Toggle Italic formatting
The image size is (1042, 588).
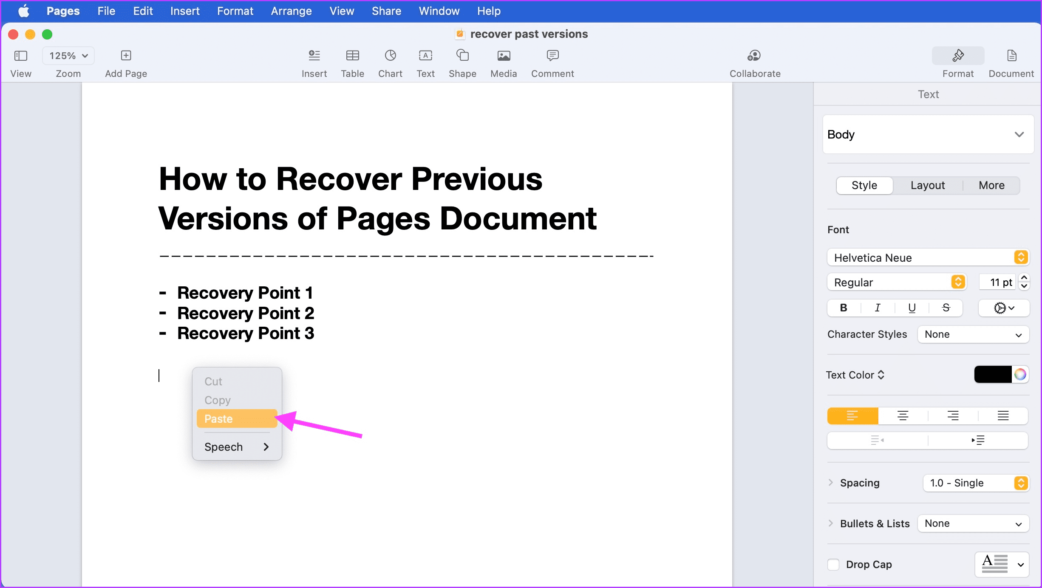878,308
